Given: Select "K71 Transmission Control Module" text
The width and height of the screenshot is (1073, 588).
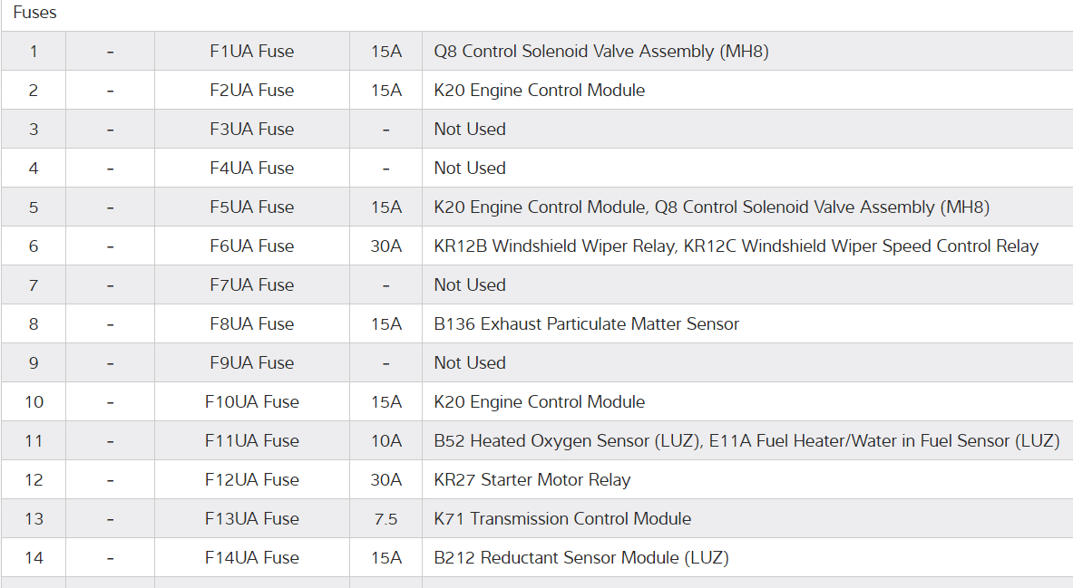Looking at the screenshot, I should point(562,519).
